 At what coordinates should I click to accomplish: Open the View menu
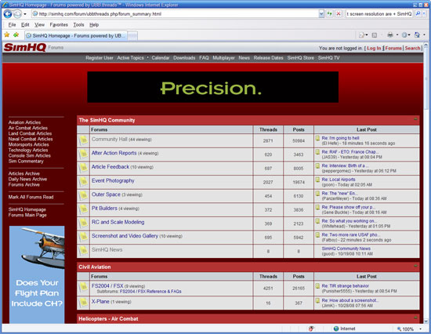tap(39, 25)
